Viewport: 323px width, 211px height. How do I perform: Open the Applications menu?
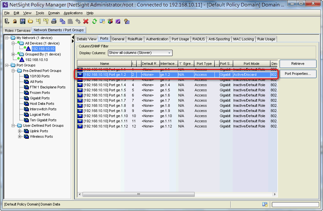click(73, 13)
